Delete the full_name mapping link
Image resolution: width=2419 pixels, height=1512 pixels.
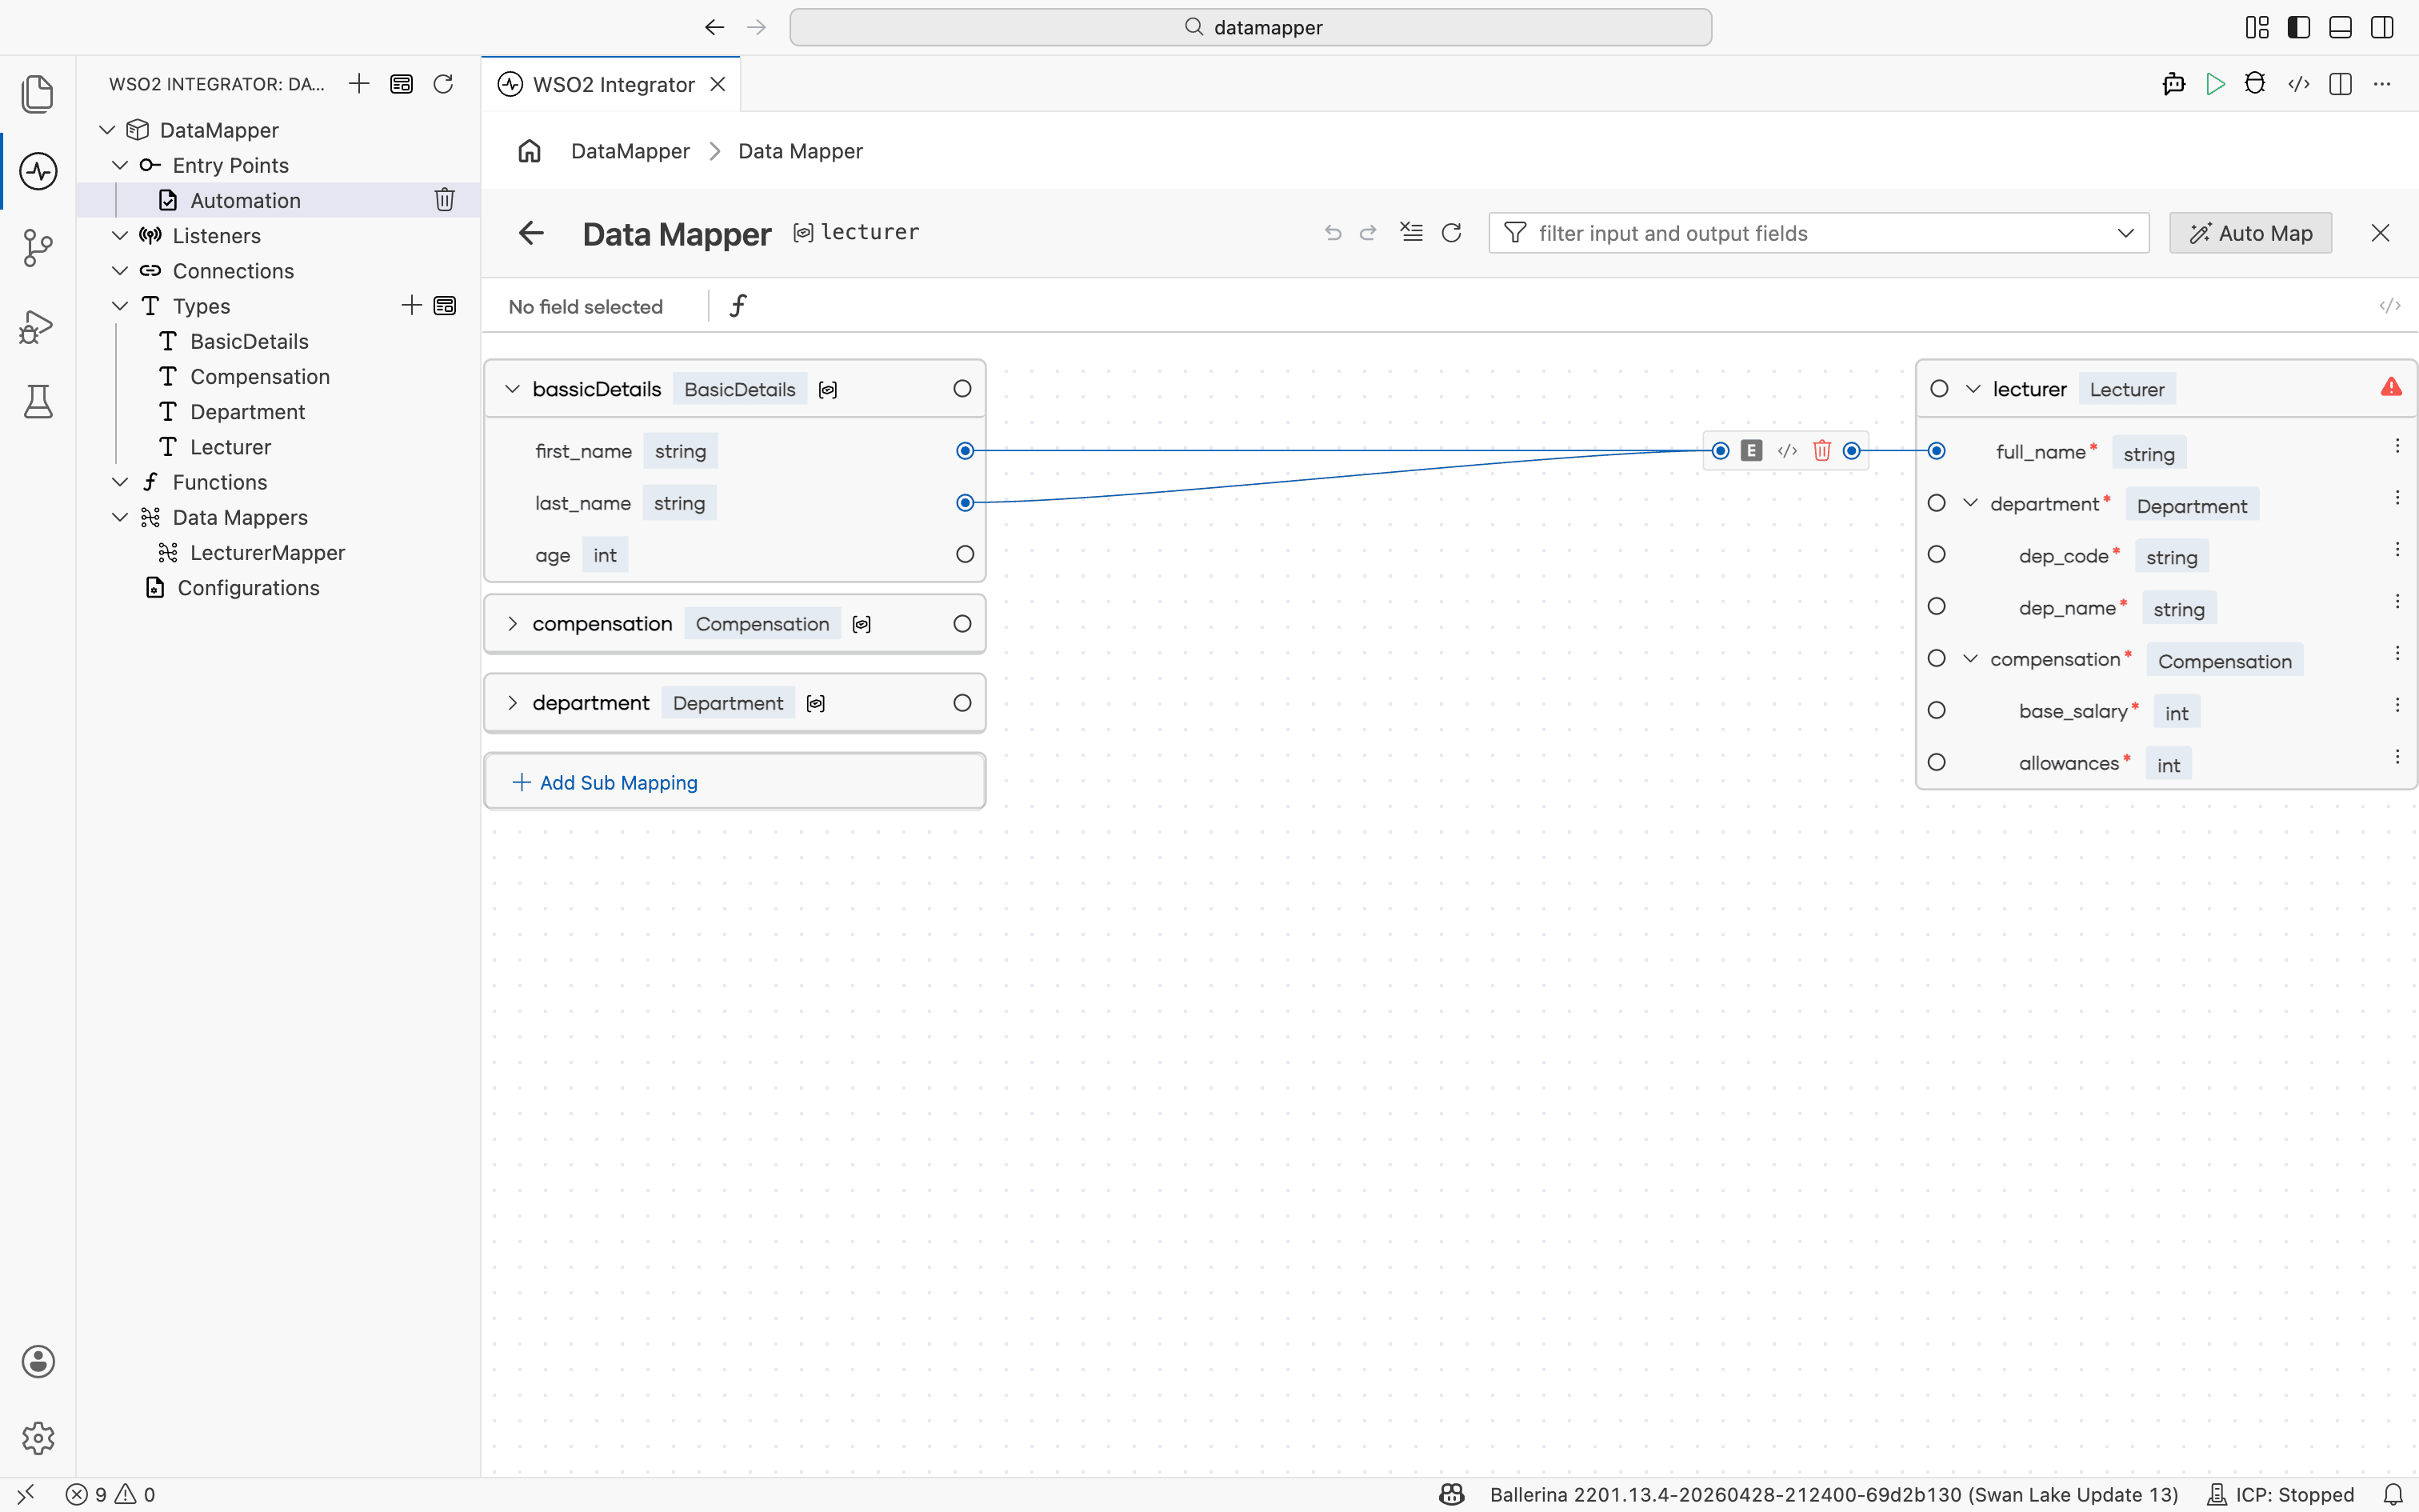(1821, 450)
